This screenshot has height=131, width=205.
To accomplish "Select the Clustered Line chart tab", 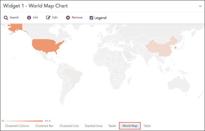I will [69, 126].
